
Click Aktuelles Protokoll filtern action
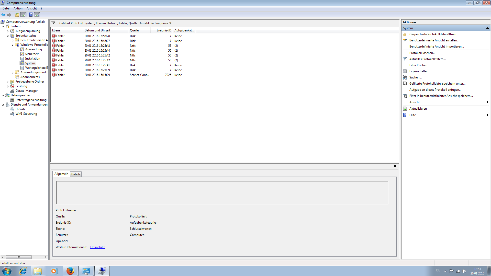[x=427, y=59]
